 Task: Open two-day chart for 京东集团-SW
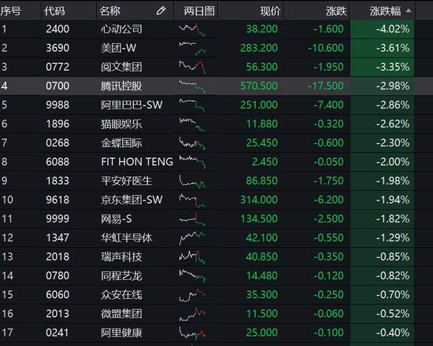pos(192,201)
